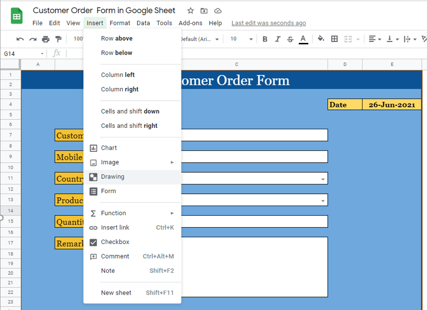Image resolution: width=427 pixels, height=310 pixels.
Task: Insert a Form
Action: tap(132, 192)
